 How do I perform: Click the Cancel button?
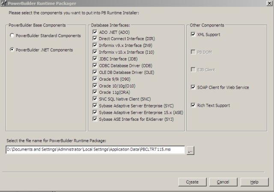tap(223, 182)
